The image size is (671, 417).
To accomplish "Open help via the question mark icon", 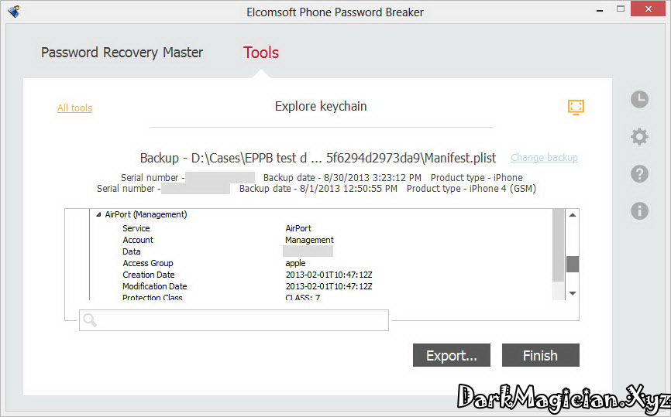I will [x=639, y=174].
